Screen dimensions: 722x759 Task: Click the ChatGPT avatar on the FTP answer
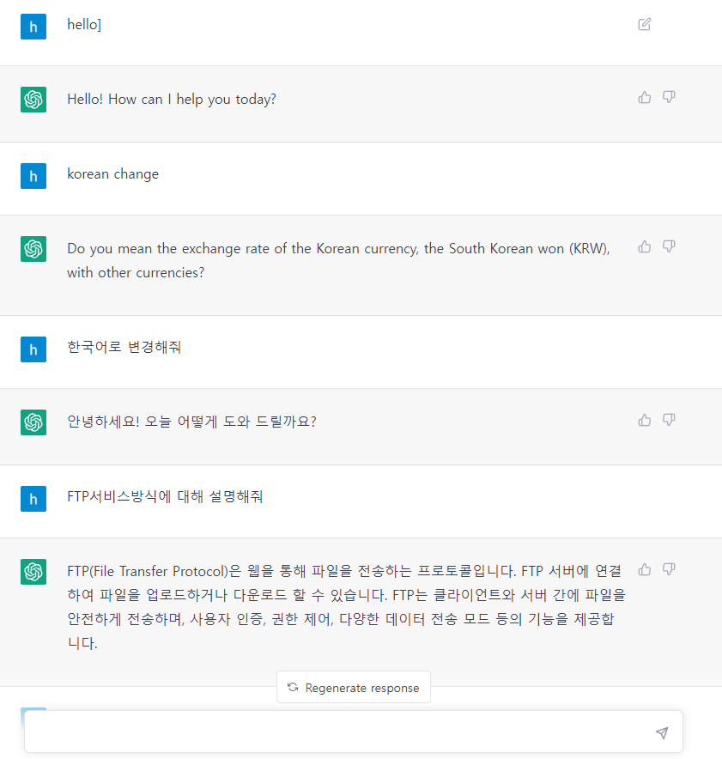33,572
